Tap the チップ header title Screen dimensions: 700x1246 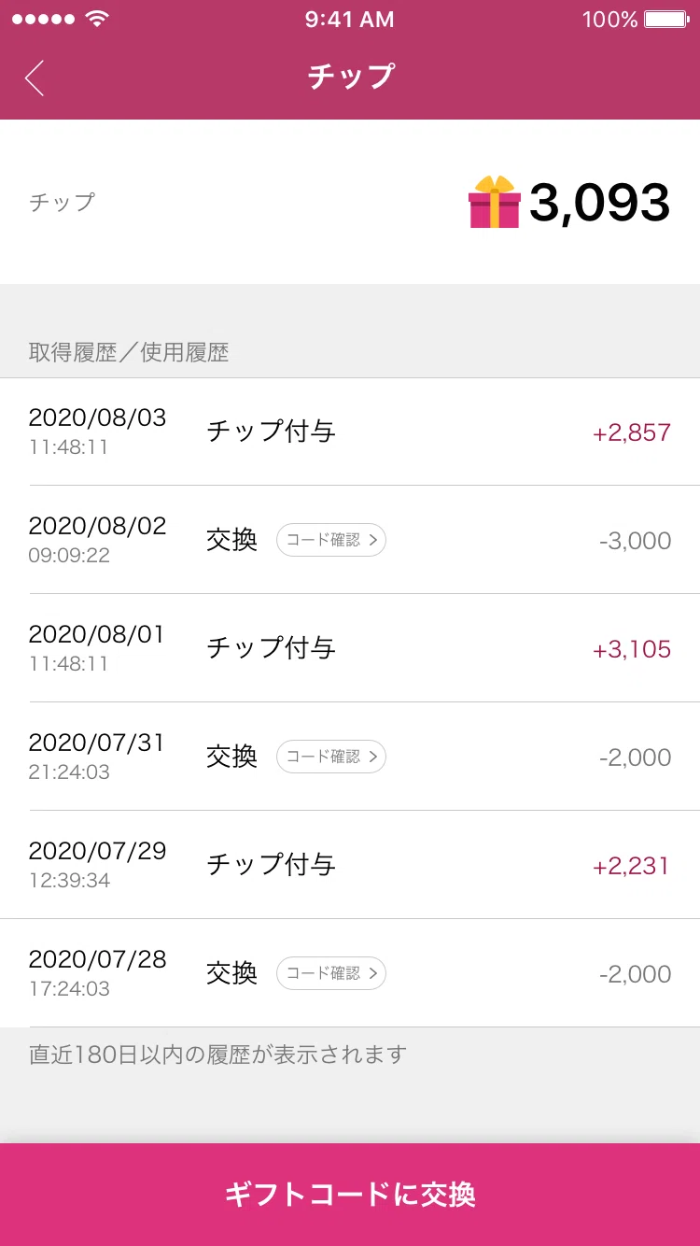click(351, 77)
